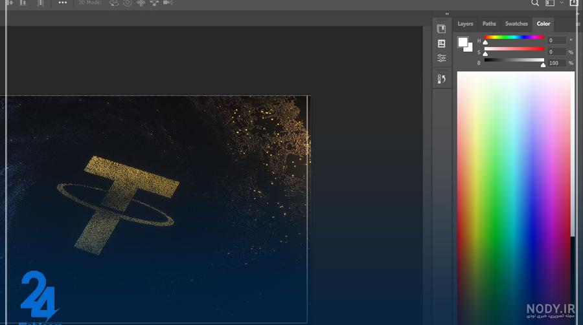Click the Brightness slider bar

click(514, 59)
